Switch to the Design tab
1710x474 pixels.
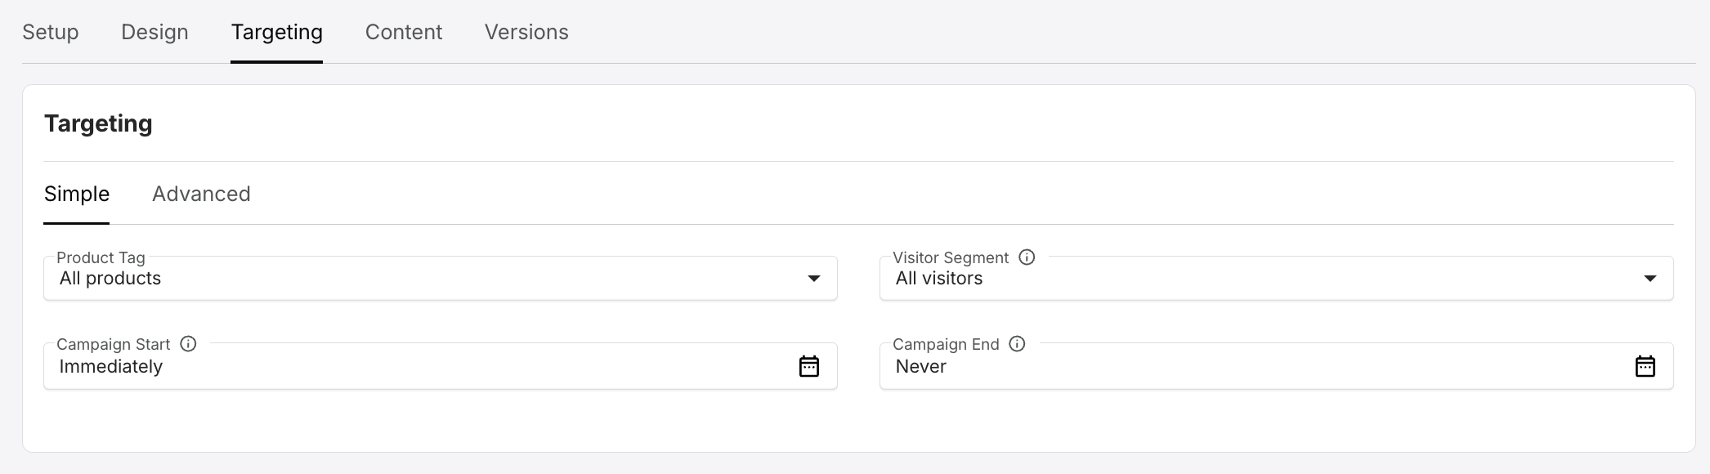[x=154, y=32]
